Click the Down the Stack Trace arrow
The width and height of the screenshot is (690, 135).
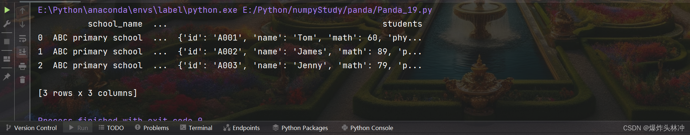22,25
